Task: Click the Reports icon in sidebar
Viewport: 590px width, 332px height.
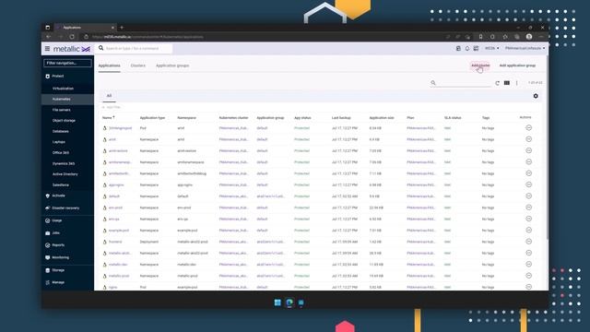Action: coord(47,245)
